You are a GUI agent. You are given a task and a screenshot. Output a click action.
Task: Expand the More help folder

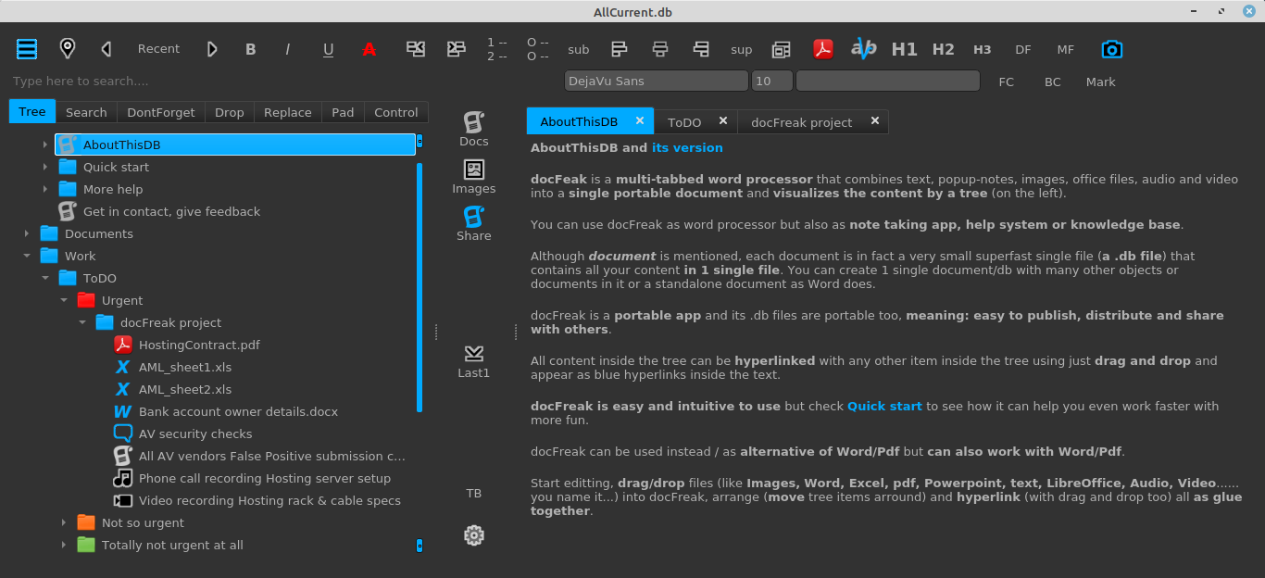44,189
